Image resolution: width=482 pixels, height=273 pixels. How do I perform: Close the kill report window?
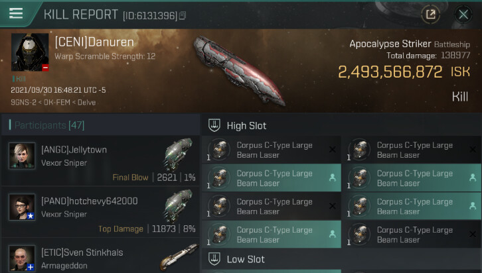[463, 14]
